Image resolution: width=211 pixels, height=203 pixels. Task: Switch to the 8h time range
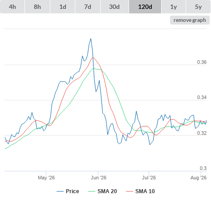tap(37, 7)
